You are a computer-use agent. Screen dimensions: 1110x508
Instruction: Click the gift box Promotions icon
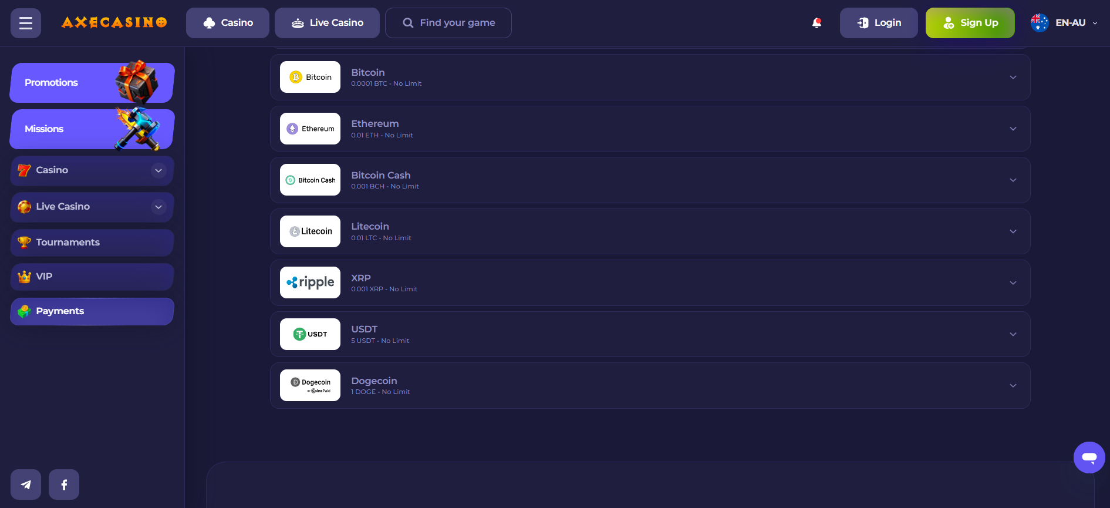click(137, 81)
